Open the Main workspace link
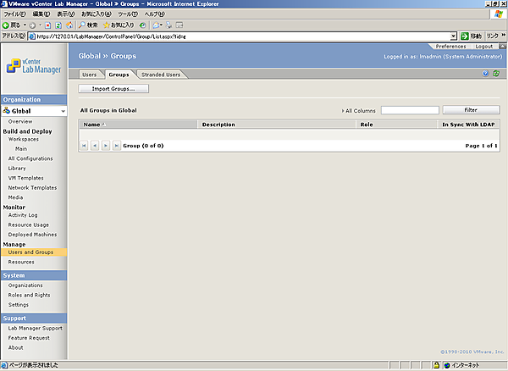Viewport: 508px width, 371px height. pyautogui.click(x=21, y=149)
